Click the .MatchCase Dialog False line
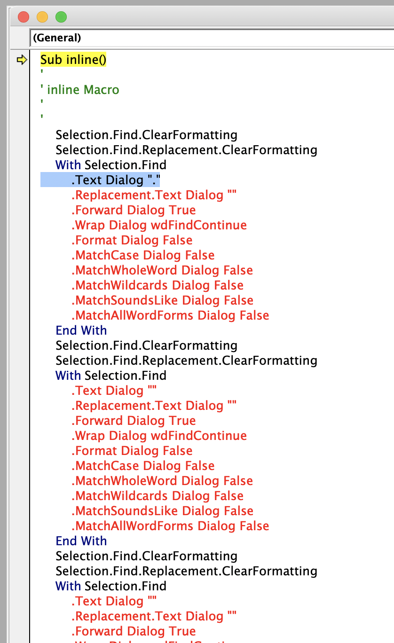Screen dimensions: 394x643 (143, 255)
